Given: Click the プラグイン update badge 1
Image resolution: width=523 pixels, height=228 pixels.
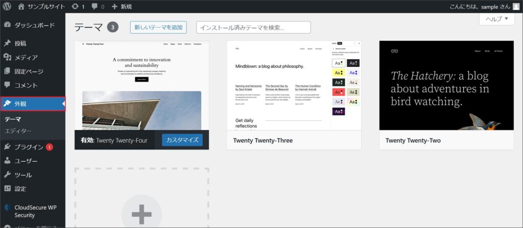Looking at the screenshot, I should click(x=50, y=147).
